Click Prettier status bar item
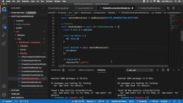 pyautogui.click(x=166, y=101)
